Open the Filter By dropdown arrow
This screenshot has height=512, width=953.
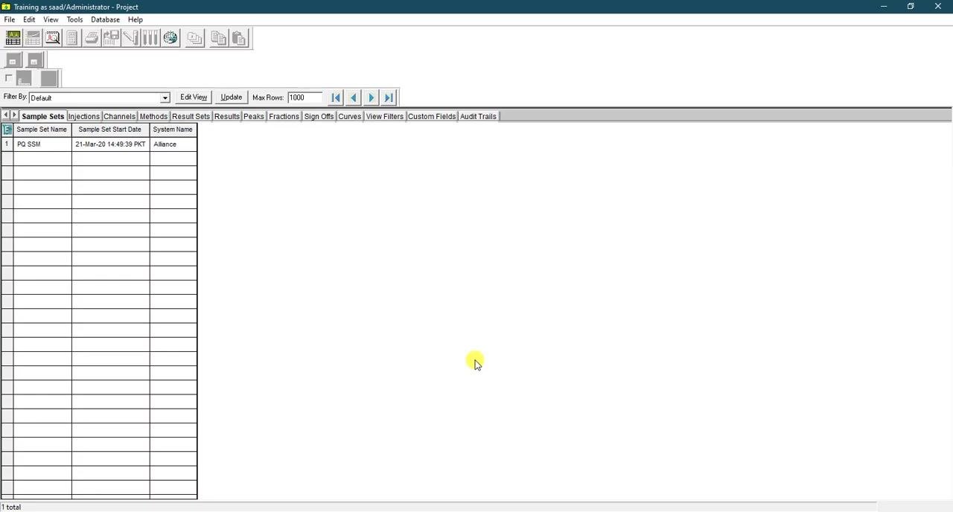point(165,97)
